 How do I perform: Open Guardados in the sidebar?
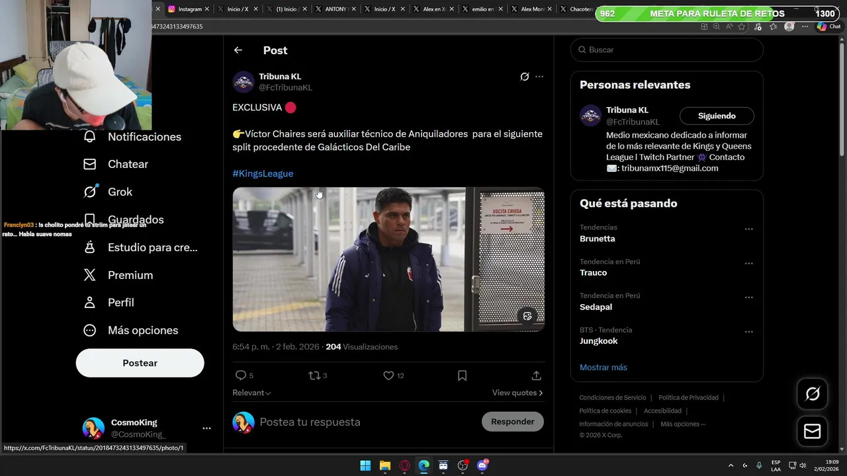[x=124, y=219]
